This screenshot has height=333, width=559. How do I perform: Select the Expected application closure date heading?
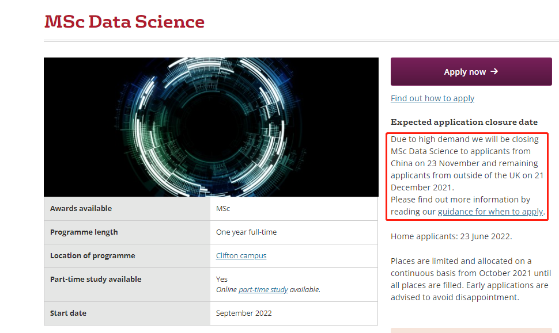click(x=464, y=122)
